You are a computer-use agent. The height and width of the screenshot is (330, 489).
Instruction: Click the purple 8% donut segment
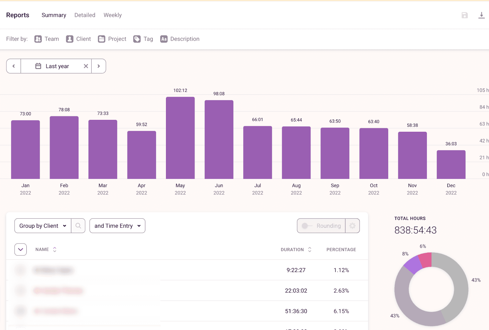pos(413,264)
